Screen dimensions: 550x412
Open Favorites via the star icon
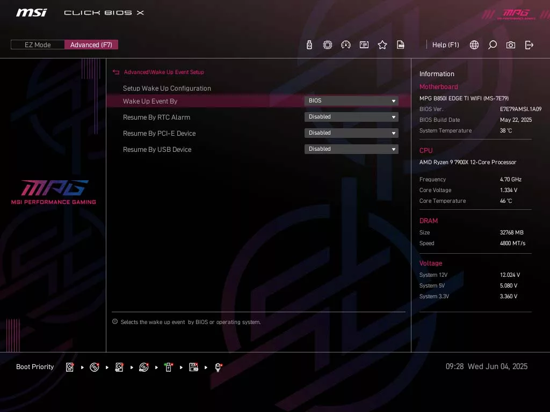[x=382, y=45]
